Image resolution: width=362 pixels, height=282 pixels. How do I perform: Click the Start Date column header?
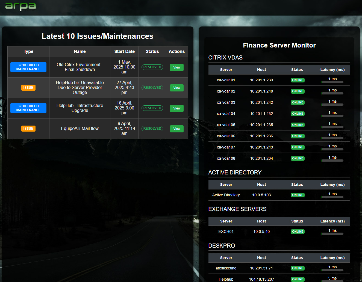(x=124, y=51)
